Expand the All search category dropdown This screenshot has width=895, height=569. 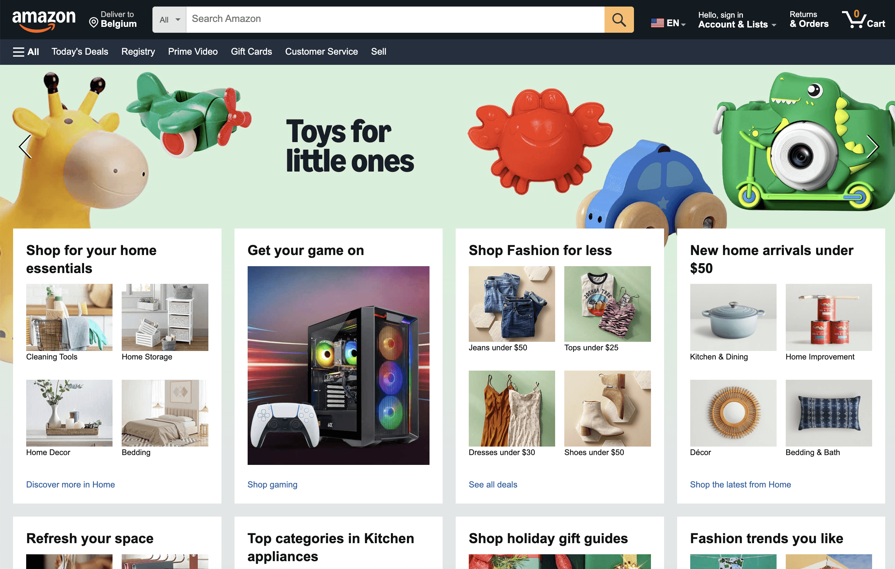(x=169, y=19)
